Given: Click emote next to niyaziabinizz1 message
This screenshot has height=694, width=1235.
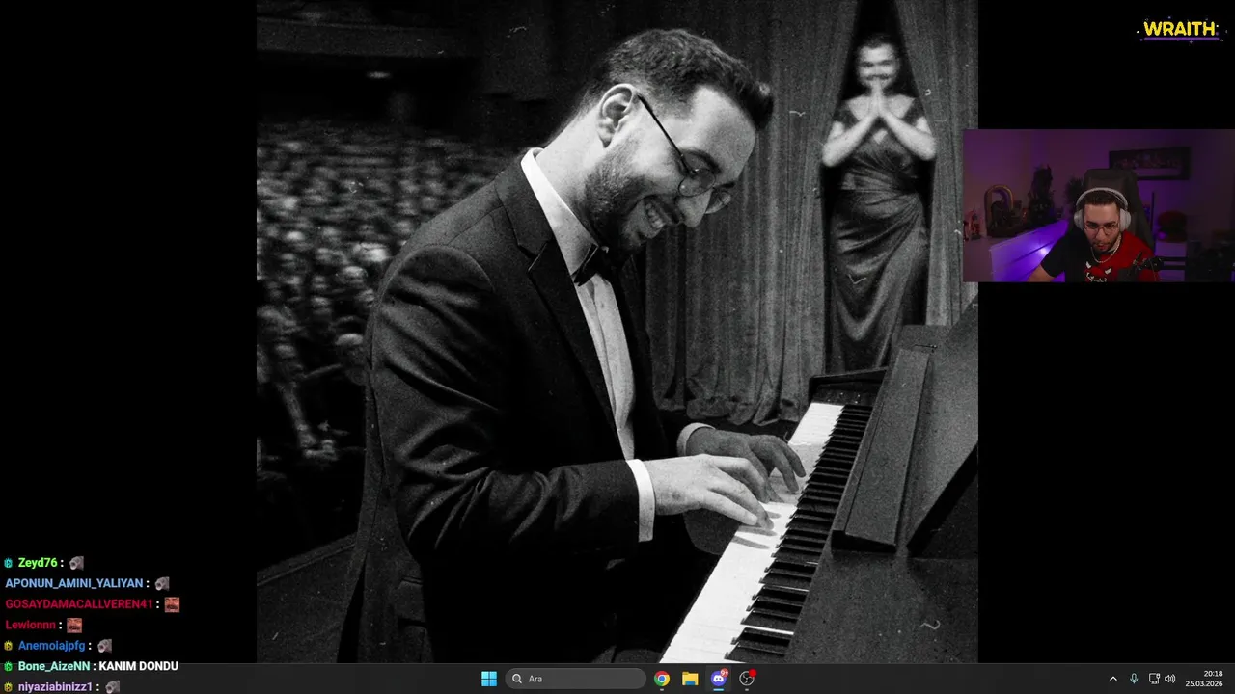Looking at the screenshot, I should (x=112, y=687).
